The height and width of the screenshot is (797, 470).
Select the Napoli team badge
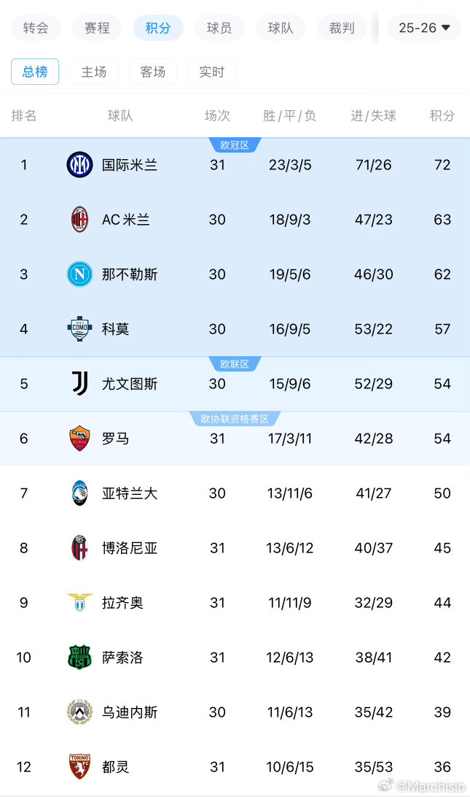point(79,274)
